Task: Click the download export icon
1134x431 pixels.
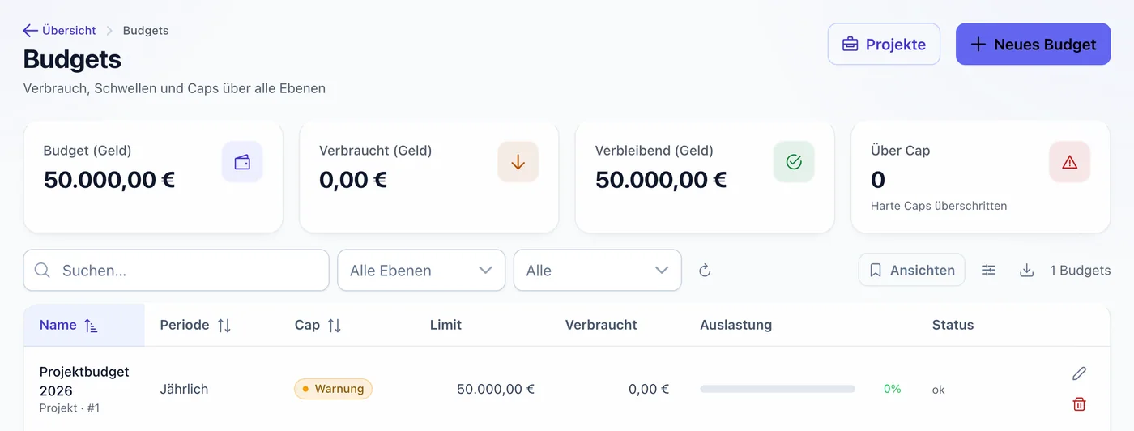Action: tap(1026, 271)
